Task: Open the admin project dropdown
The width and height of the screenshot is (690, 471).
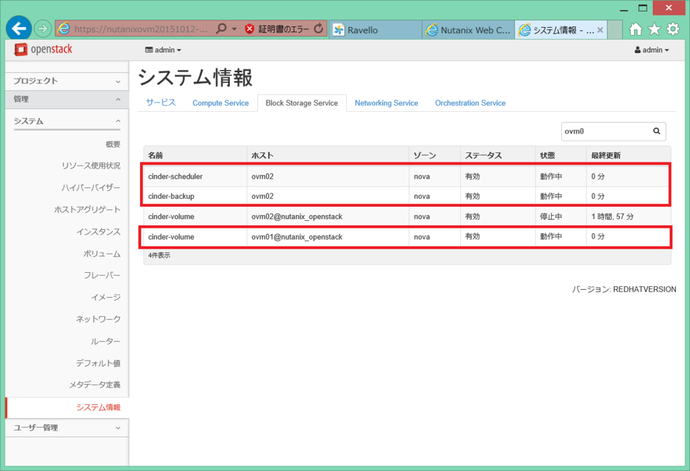Action: coord(163,50)
